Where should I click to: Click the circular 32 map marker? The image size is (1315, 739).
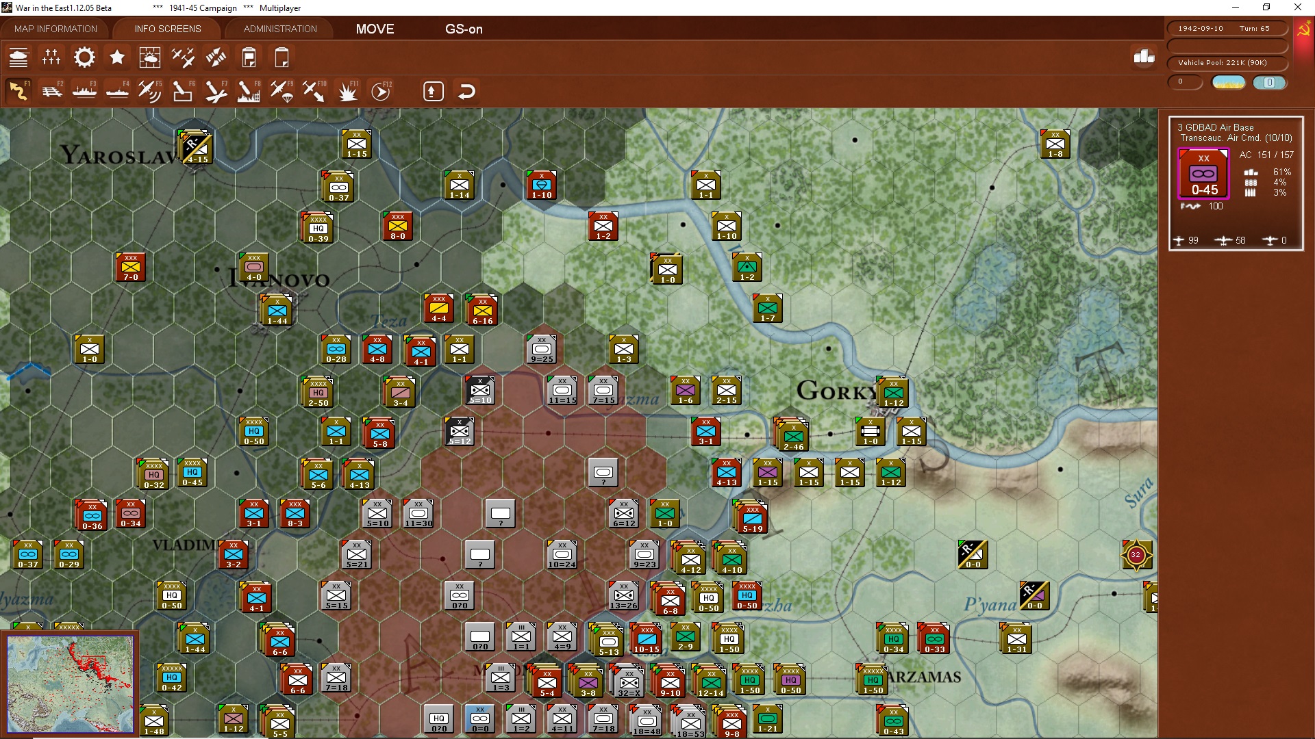[1136, 555]
